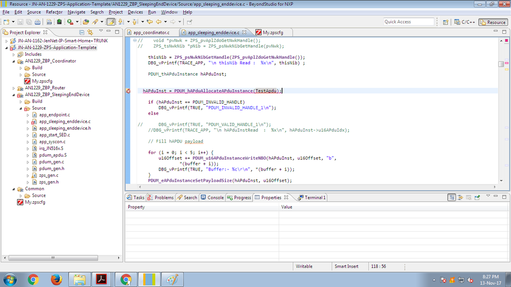The width and height of the screenshot is (511, 287).
Task: Select app_endpoint.c in the tree
Action: (54, 115)
